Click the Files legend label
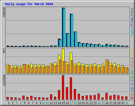Screen dimensions: 135x106 (132, 21)
